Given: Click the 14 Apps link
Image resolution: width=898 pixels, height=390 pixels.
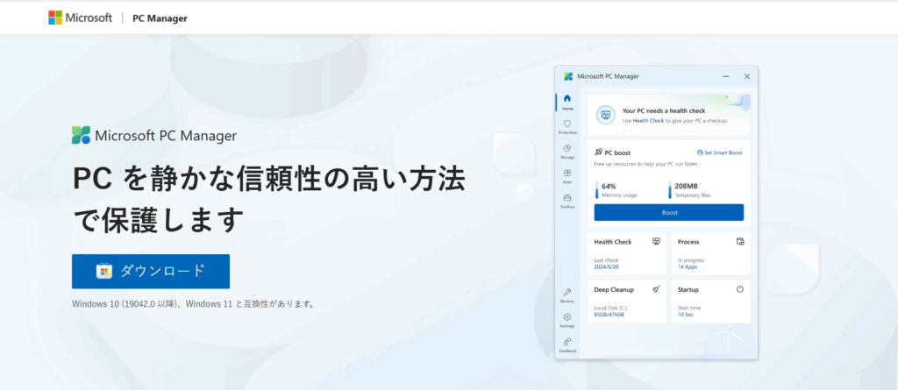Looking at the screenshot, I should (688, 267).
